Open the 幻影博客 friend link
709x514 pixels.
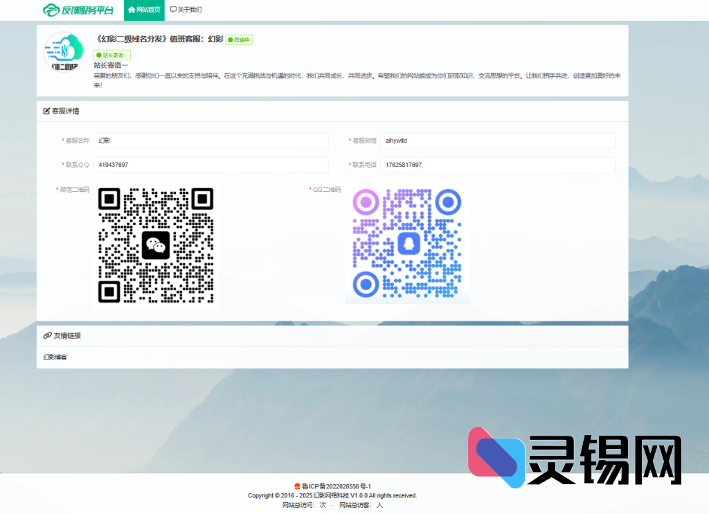[x=55, y=357]
